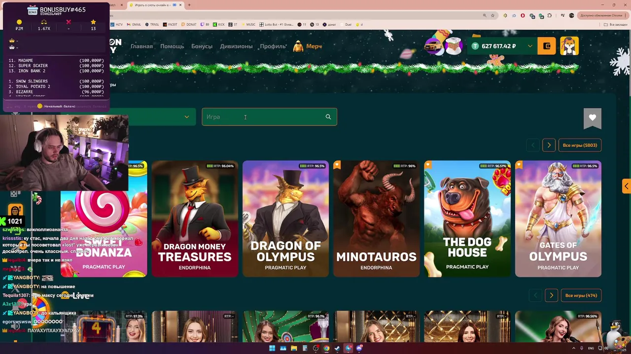
Task: Open Windows Start menu
Action: tap(272, 348)
